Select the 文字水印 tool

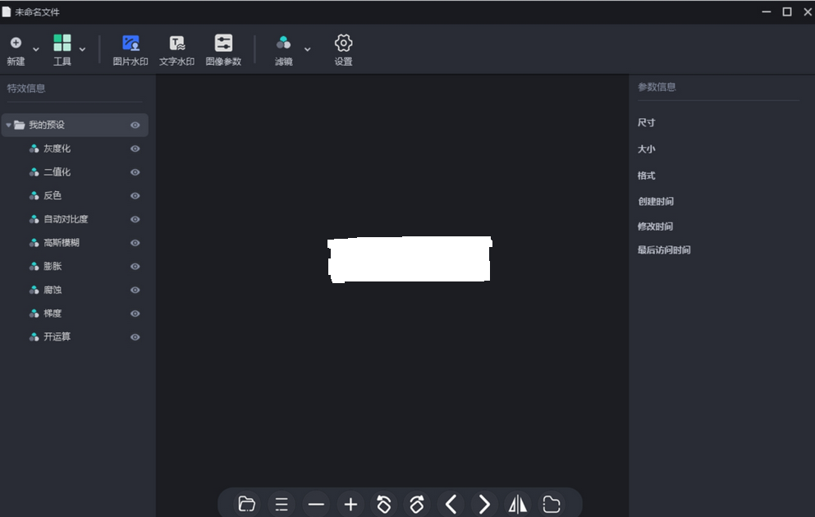click(176, 50)
